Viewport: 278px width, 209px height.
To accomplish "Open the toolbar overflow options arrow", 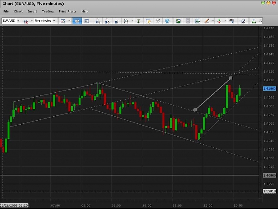I will 261,21.
